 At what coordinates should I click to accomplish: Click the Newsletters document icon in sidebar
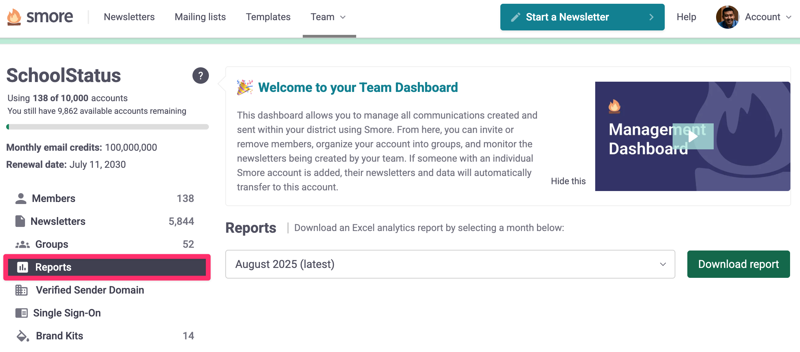tap(20, 221)
